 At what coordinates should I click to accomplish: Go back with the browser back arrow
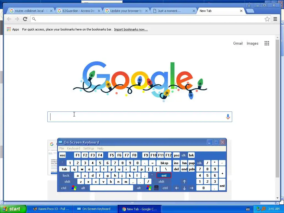9,19
